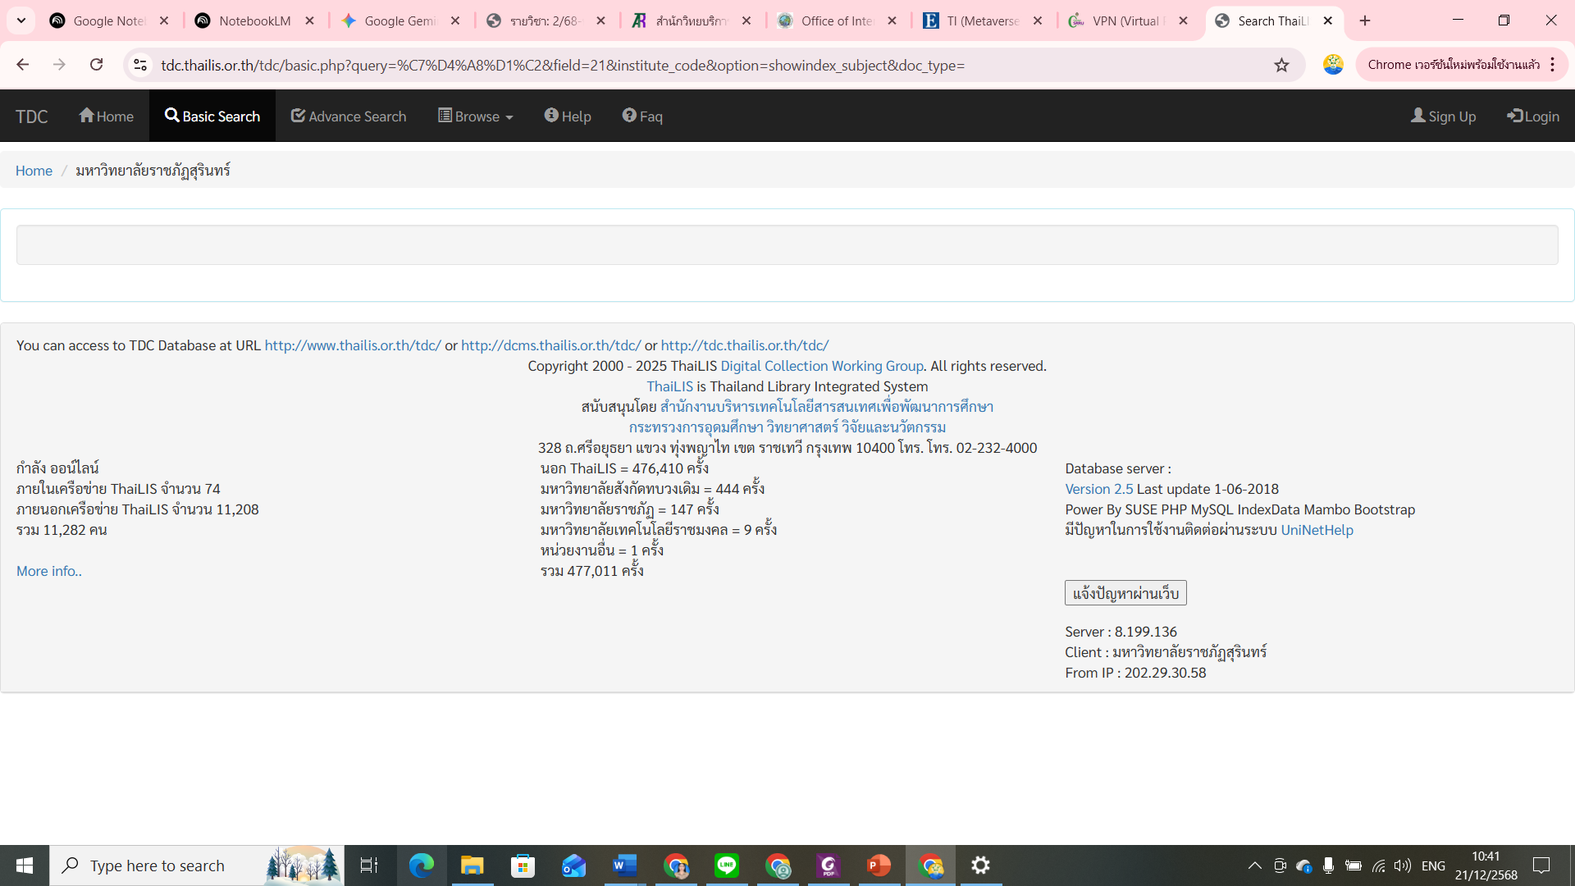Screen dimensions: 1575x886
Task: Click the แจ้งปัญหาผ่านเว็บ button
Action: click(x=1126, y=592)
